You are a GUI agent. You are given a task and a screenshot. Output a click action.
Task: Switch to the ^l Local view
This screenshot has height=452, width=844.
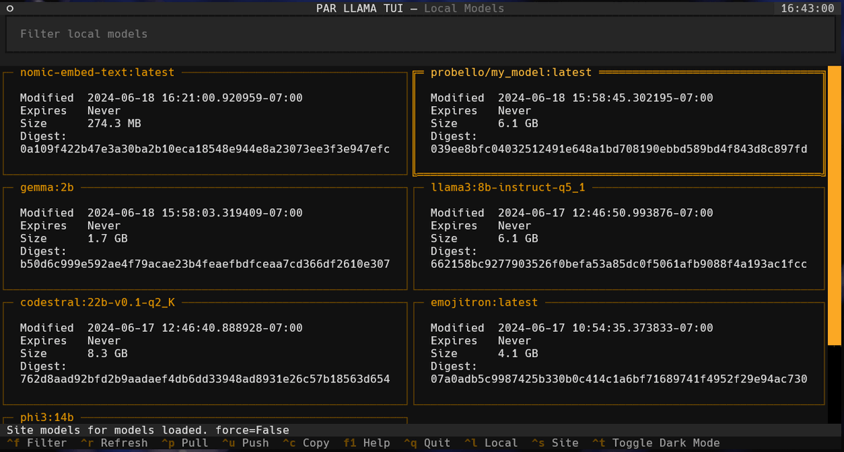pos(491,443)
